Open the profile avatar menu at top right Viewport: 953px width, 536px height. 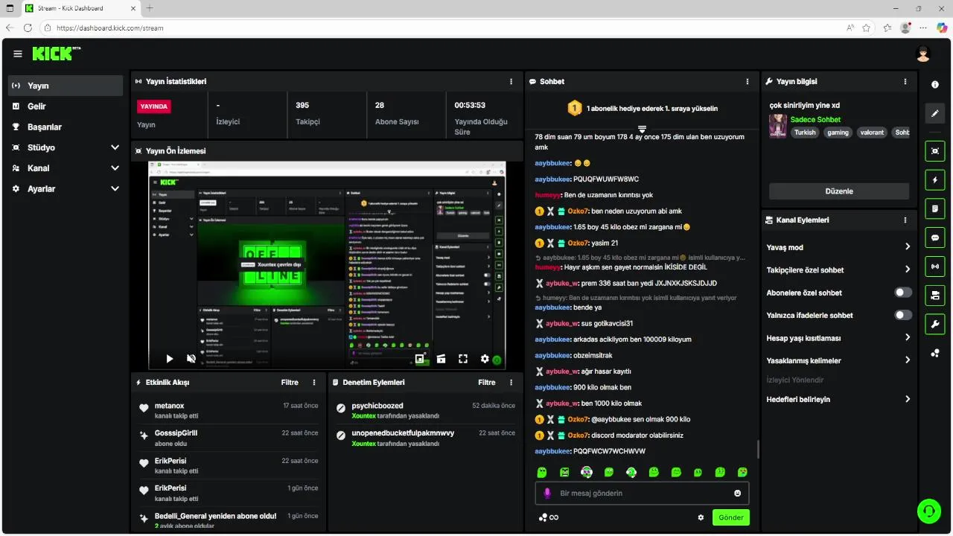pos(923,54)
